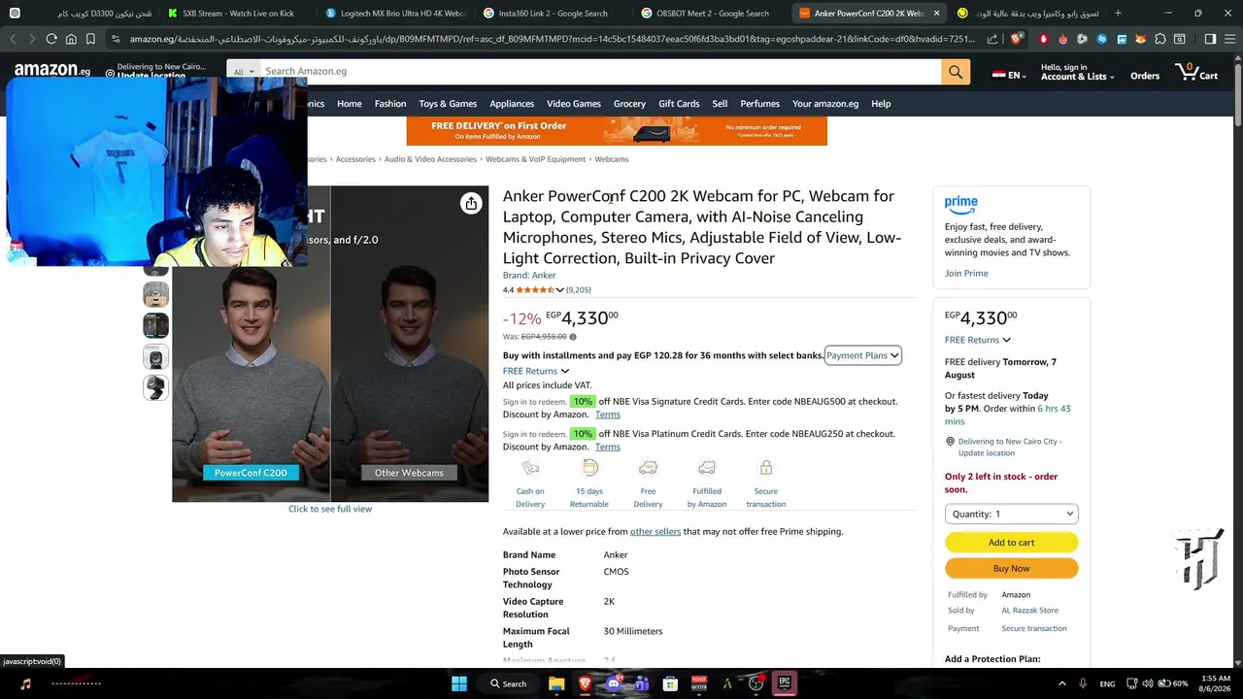Click the share page icon in the address bar
The width and height of the screenshot is (1243, 699).
tap(992, 39)
